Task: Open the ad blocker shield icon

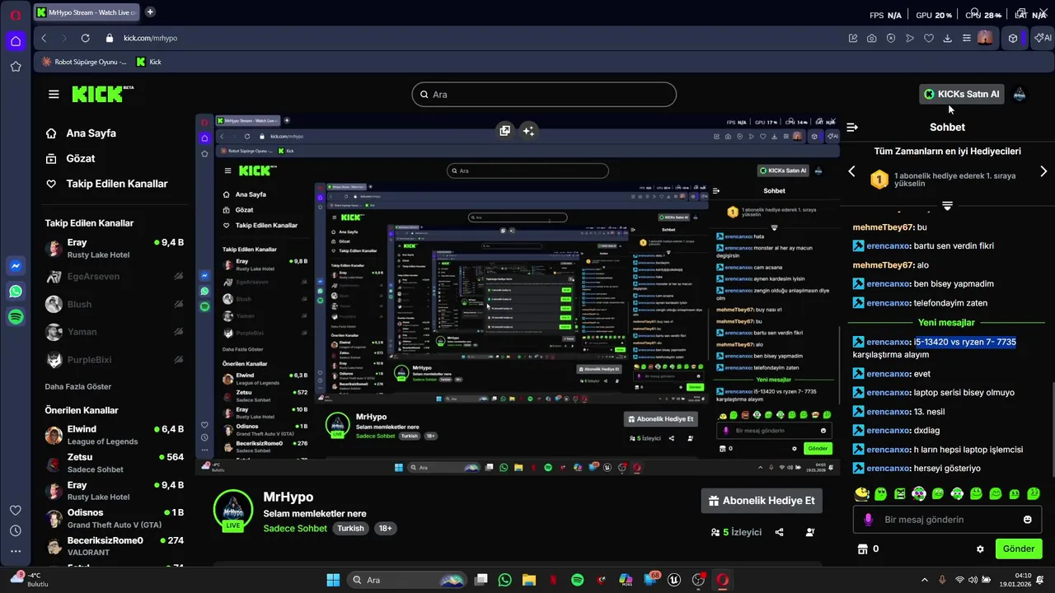Action: click(891, 38)
